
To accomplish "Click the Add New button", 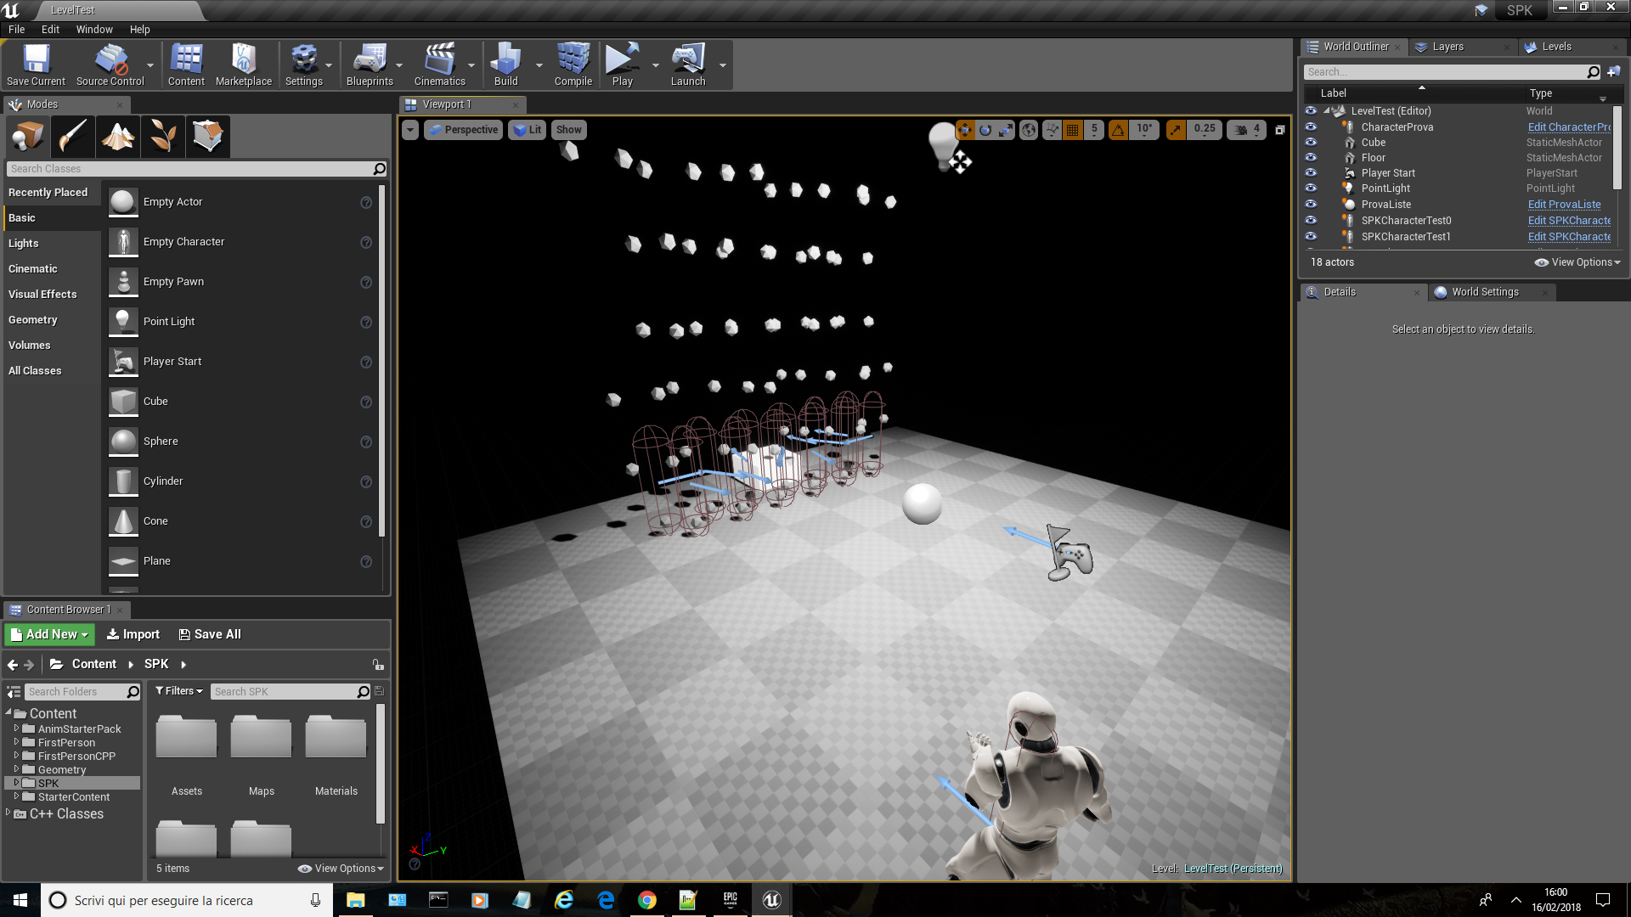I will (x=49, y=634).
